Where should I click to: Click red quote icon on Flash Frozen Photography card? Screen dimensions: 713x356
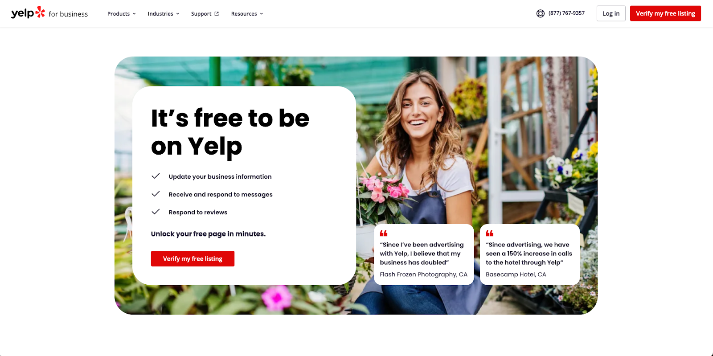[384, 233]
